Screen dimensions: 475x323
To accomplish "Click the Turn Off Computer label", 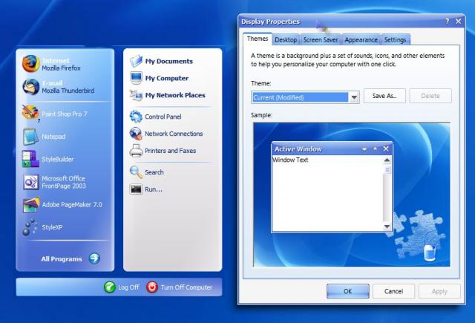I will point(186,287).
